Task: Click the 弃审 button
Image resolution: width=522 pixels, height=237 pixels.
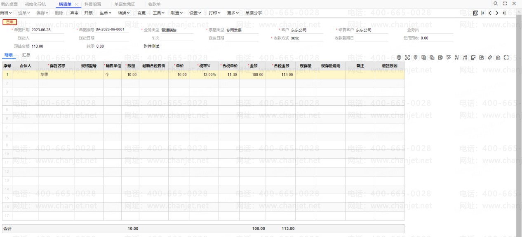Action: pyautogui.click(x=74, y=13)
